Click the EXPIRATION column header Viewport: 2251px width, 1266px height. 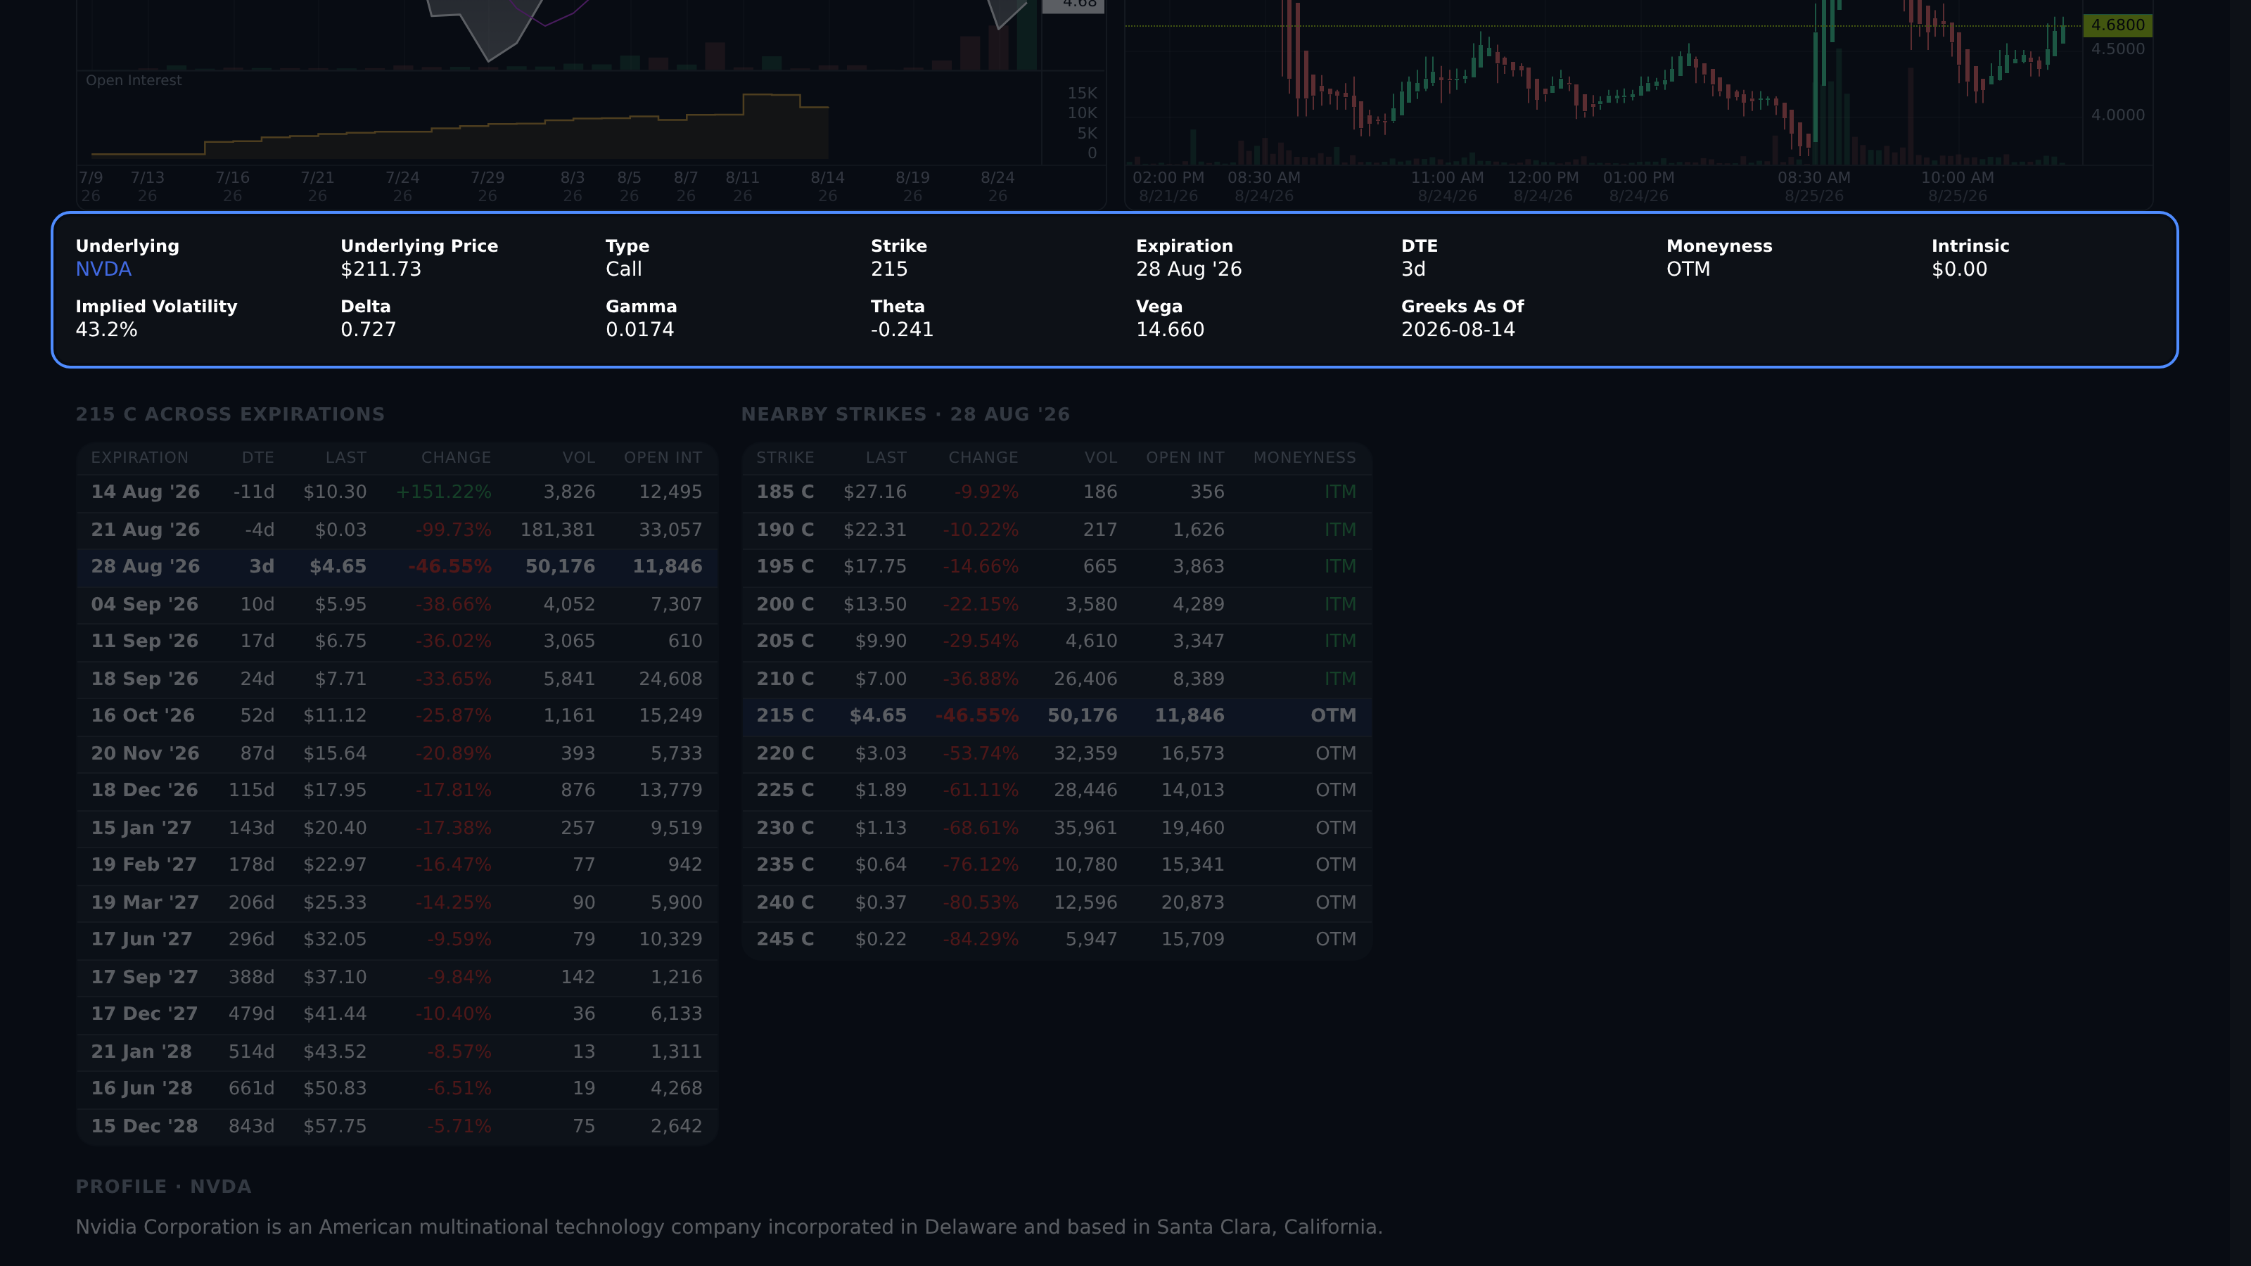(140, 458)
